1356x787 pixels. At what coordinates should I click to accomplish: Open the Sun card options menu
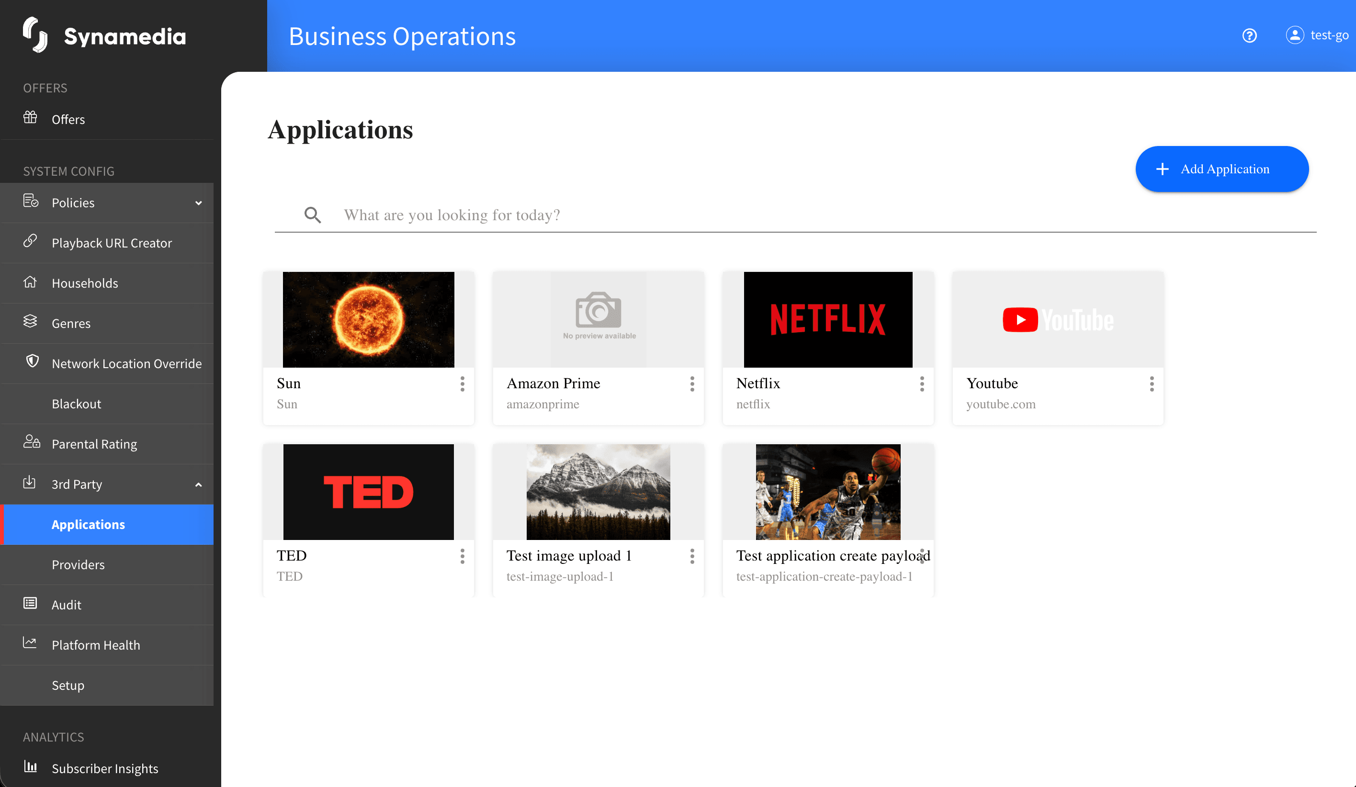click(x=462, y=383)
